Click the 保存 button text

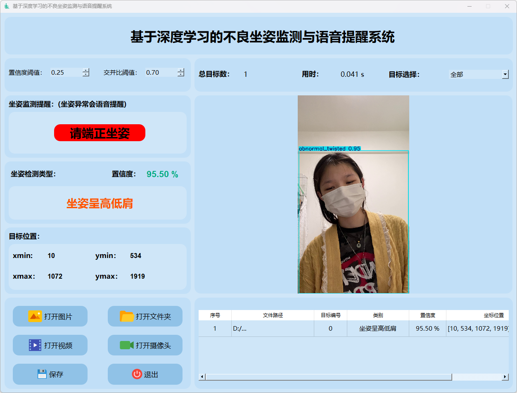[x=56, y=374]
